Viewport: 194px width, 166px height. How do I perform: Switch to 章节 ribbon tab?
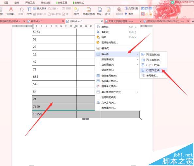(x=17, y=3)
